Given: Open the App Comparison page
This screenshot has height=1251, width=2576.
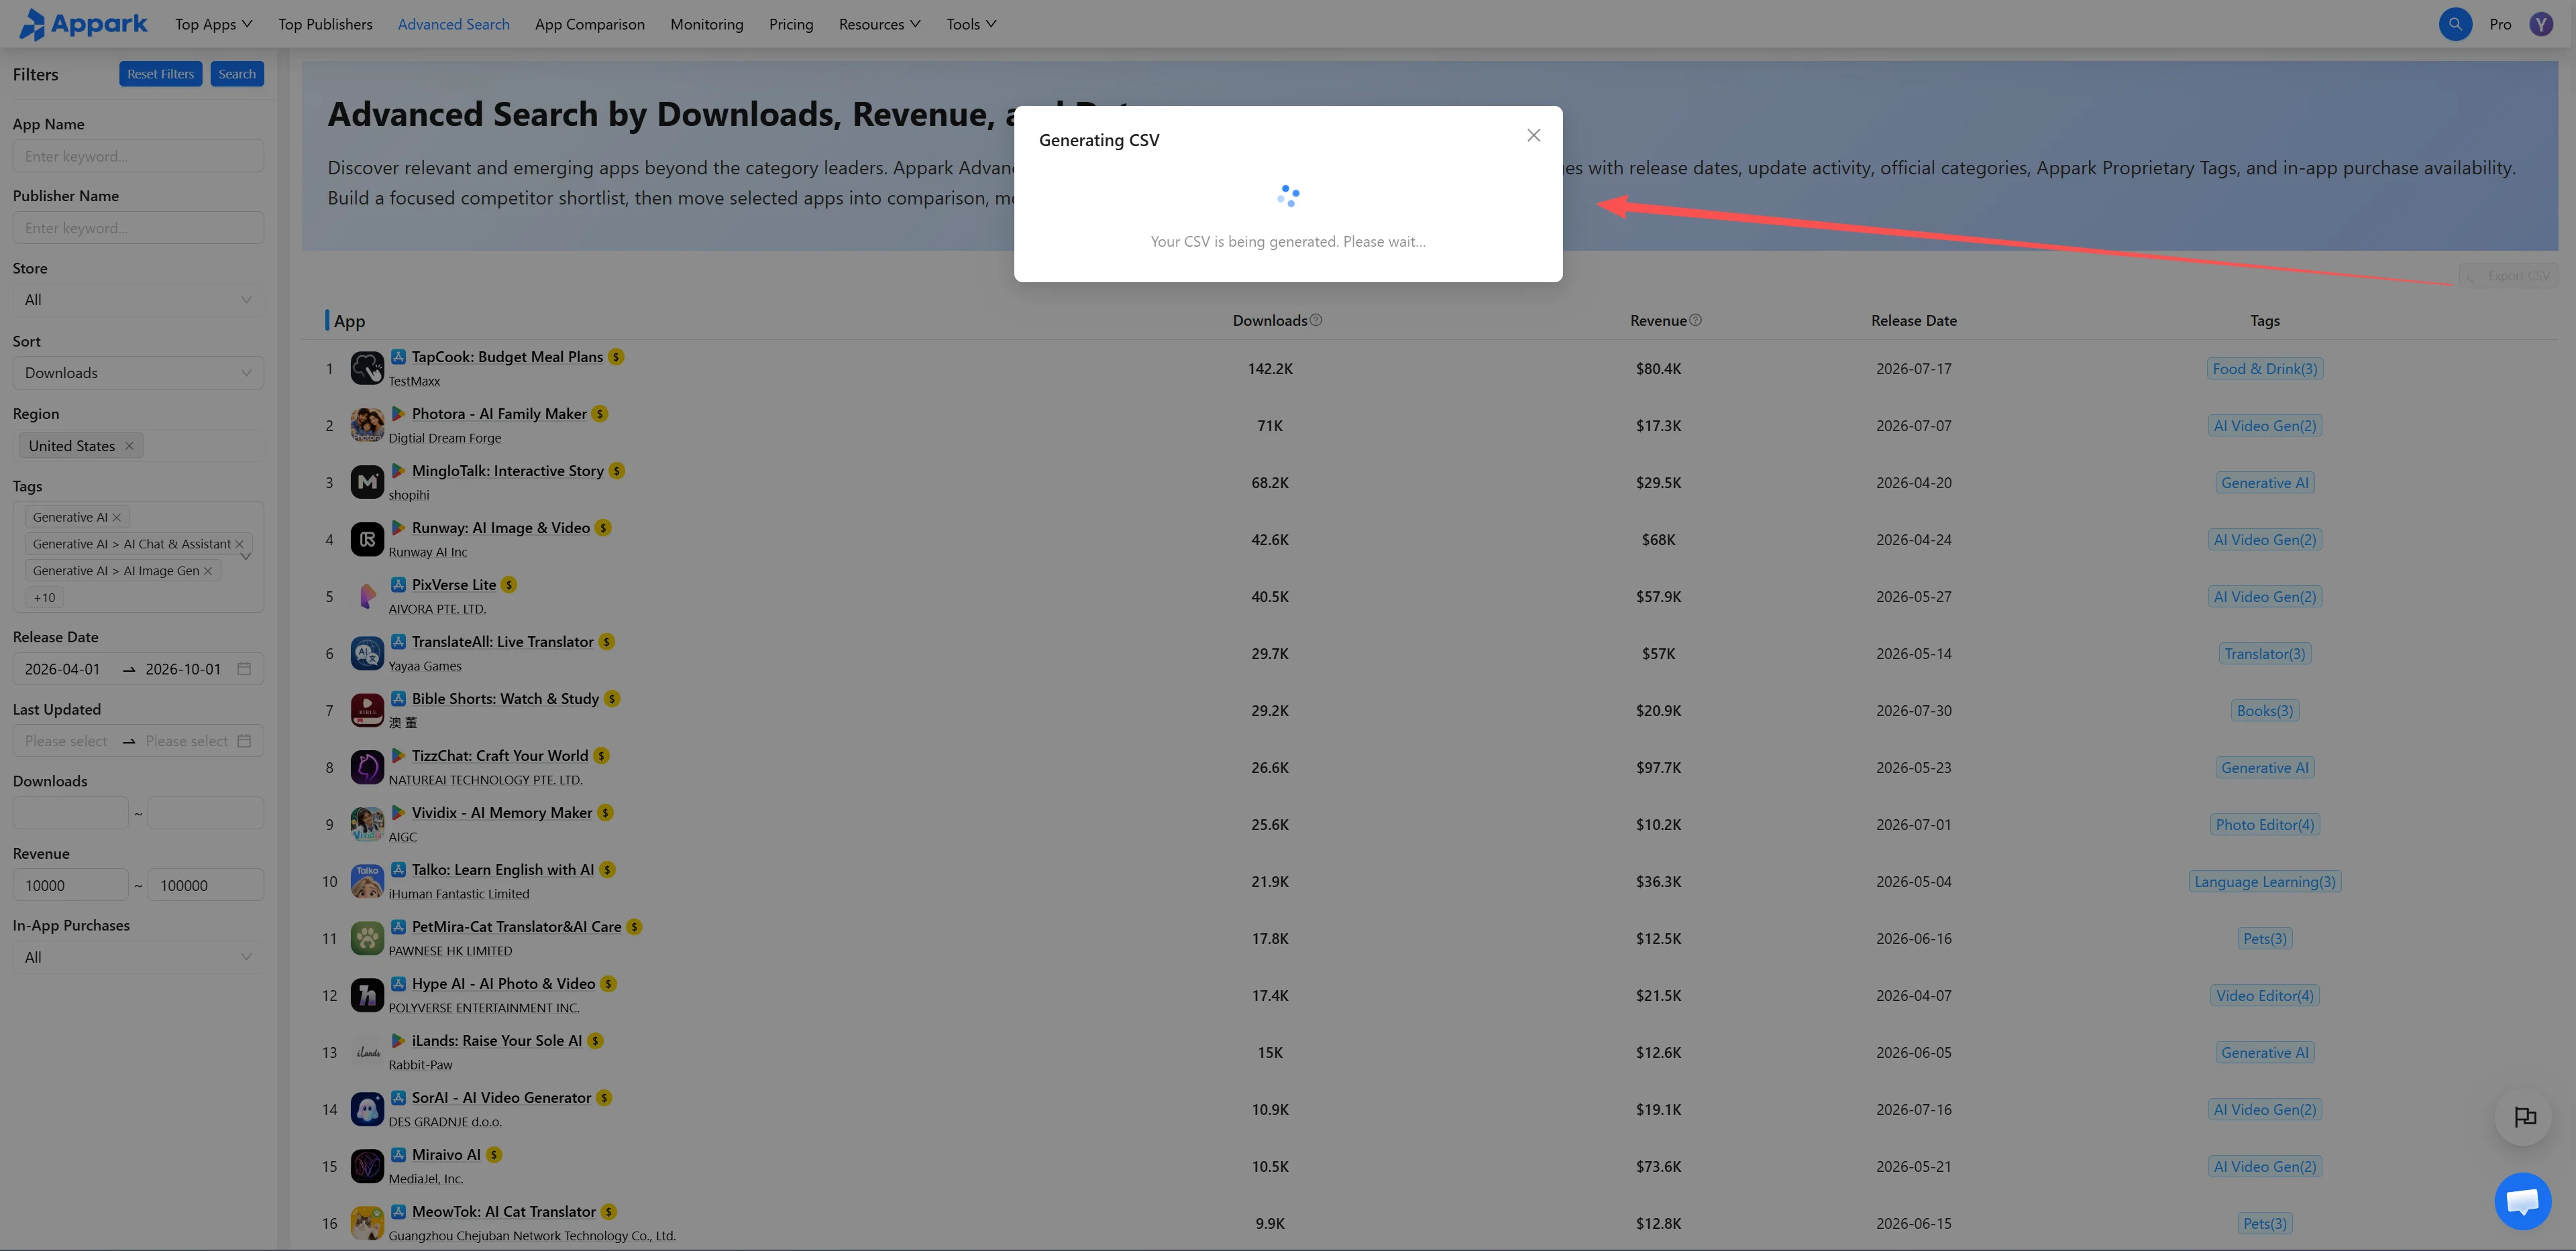Looking at the screenshot, I should click(589, 24).
